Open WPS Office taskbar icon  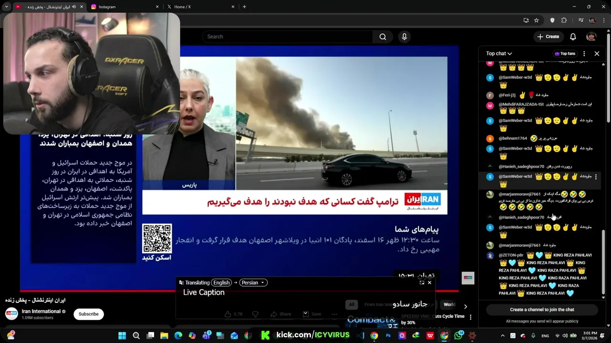coord(430,336)
